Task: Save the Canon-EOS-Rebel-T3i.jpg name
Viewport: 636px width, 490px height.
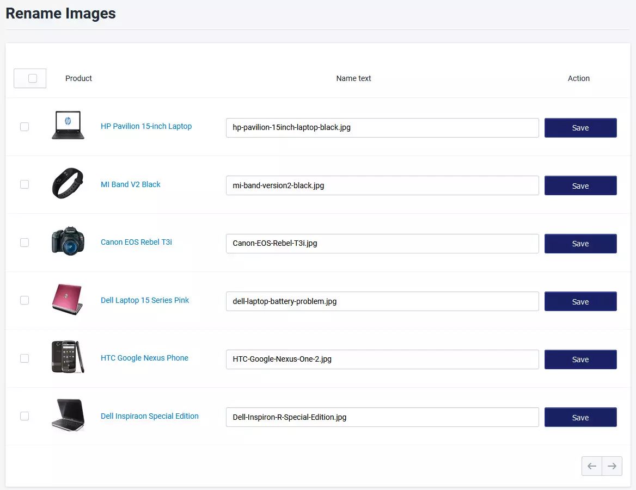Action: [x=580, y=244]
